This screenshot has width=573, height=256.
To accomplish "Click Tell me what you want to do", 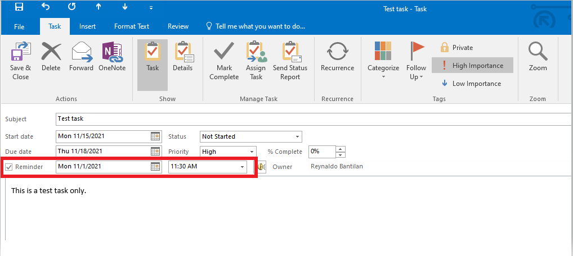I will (x=256, y=26).
